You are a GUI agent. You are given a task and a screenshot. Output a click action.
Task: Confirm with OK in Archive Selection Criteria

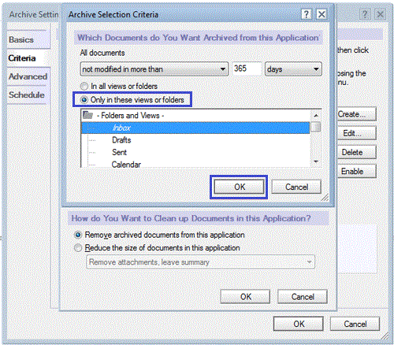coord(239,187)
